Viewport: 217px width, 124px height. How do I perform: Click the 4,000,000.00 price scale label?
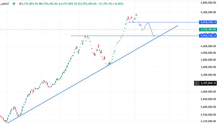click(x=208, y=53)
